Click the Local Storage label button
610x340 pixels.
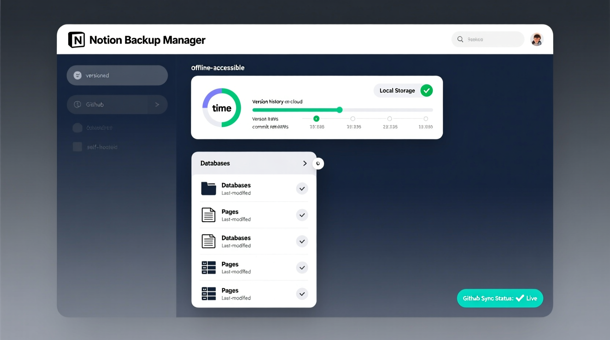pyautogui.click(x=397, y=90)
